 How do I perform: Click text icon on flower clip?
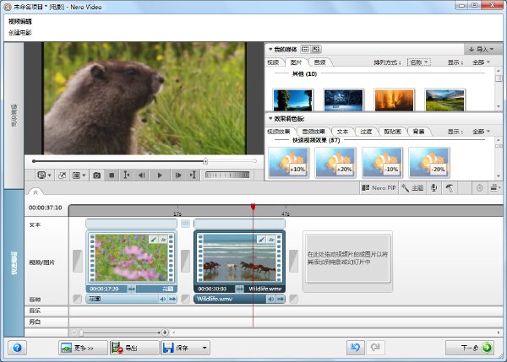tap(164, 240)
